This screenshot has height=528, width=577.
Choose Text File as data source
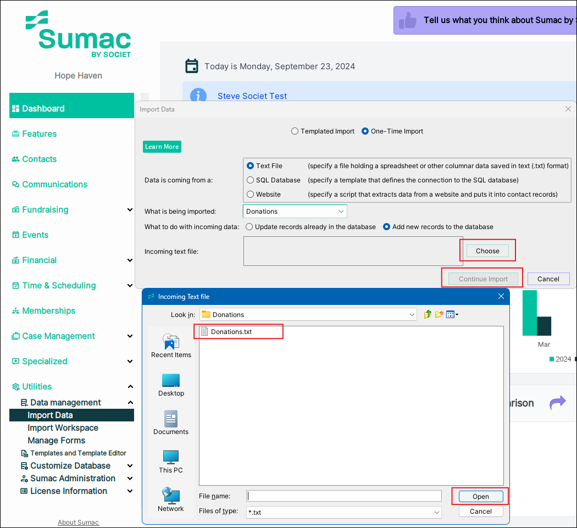264,166
